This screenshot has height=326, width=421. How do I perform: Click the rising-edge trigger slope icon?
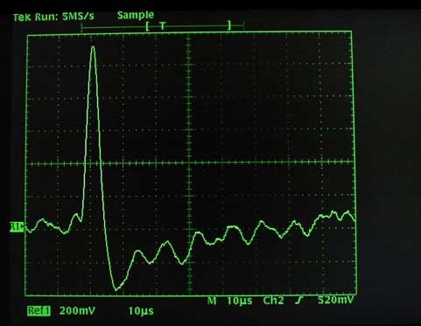tap(298, 301)
